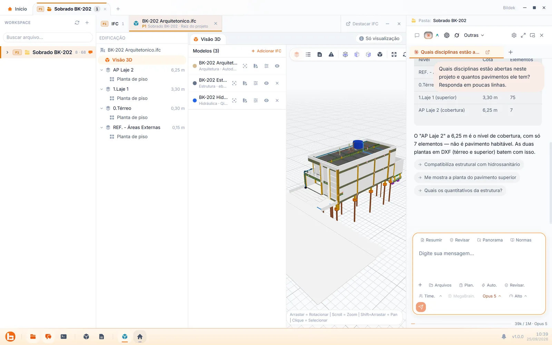
Task: Toggle visibility of BK-202 Hid... hydraulic model
Action: 266,100
